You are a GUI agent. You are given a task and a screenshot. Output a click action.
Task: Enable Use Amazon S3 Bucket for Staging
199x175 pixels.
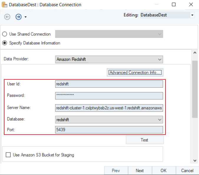[x=8, y=155]
